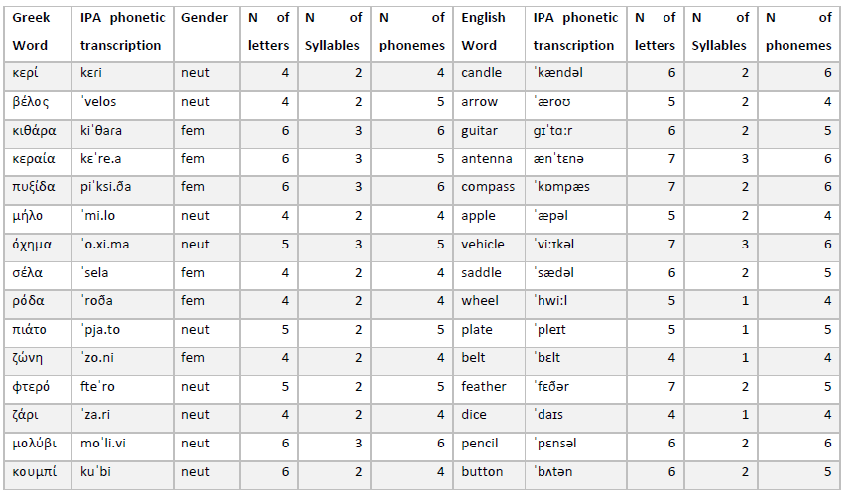Select the "Gender" column header
The image size is (845, 496).
pos(204,18)
